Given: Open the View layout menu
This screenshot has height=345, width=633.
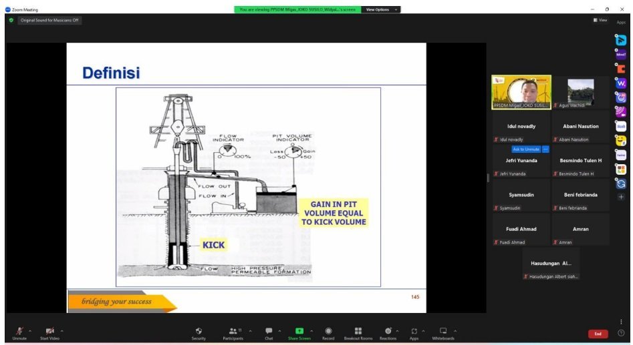Looking at the screenshot, I should pos(600,20).
